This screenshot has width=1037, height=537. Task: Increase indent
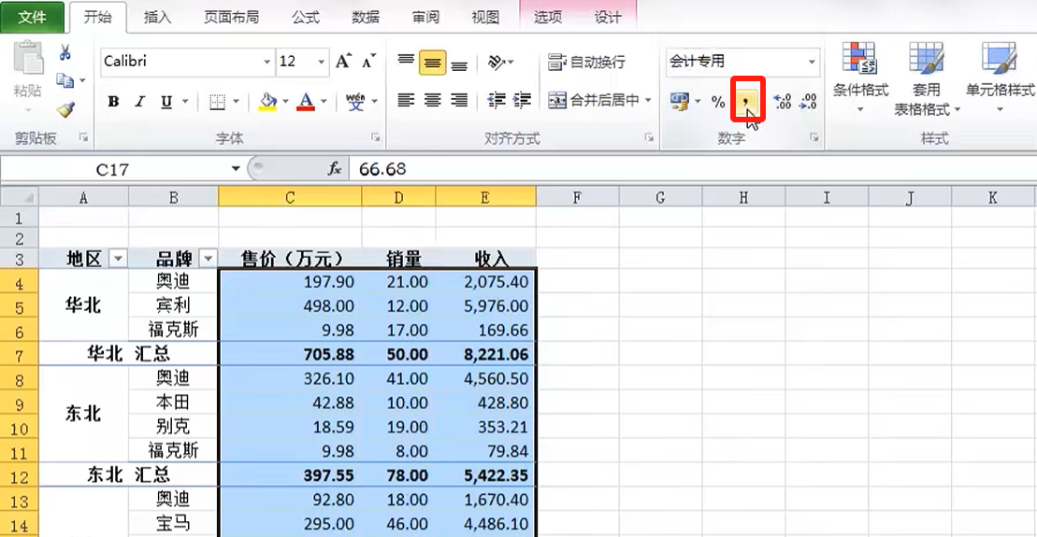pyautogui.click(x=522, y=101)
